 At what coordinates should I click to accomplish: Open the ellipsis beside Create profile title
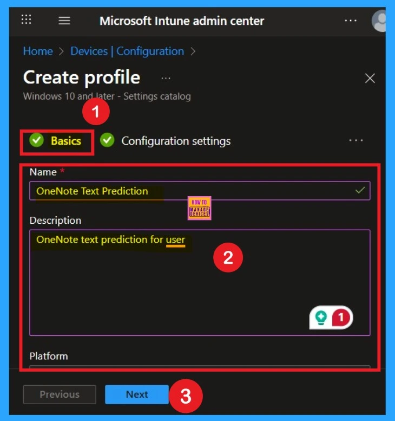point(166,79)
